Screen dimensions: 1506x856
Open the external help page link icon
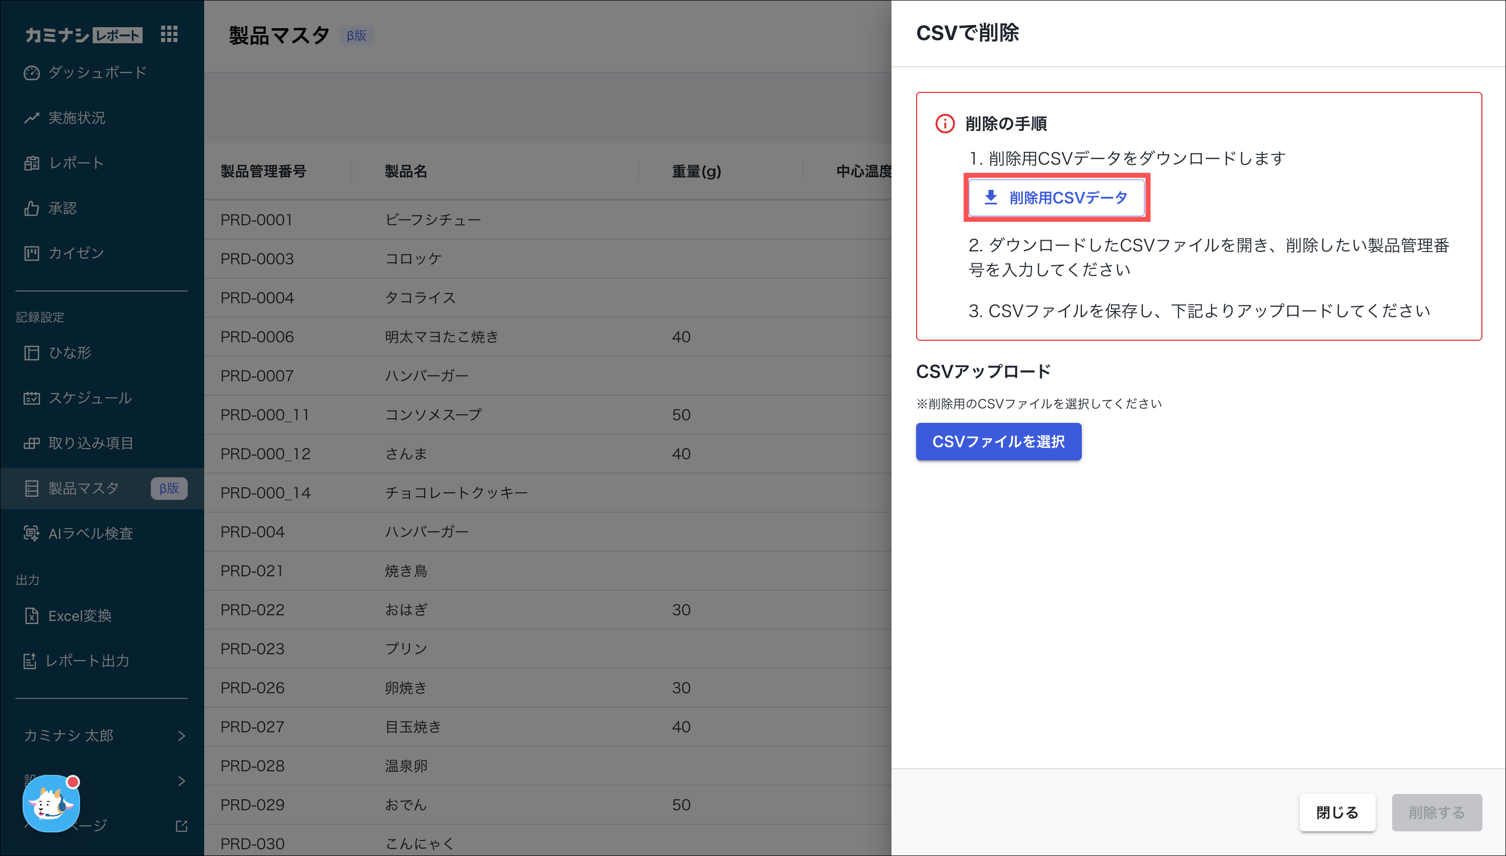181,826
